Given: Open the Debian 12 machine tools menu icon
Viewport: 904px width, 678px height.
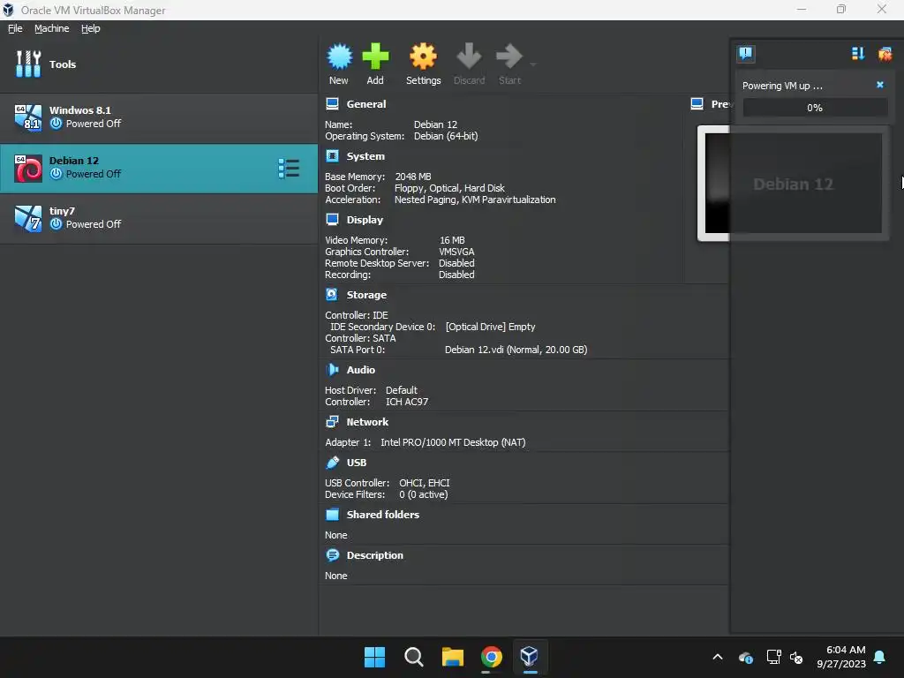Looking at the screenshot, I should [x=289, y=169].
